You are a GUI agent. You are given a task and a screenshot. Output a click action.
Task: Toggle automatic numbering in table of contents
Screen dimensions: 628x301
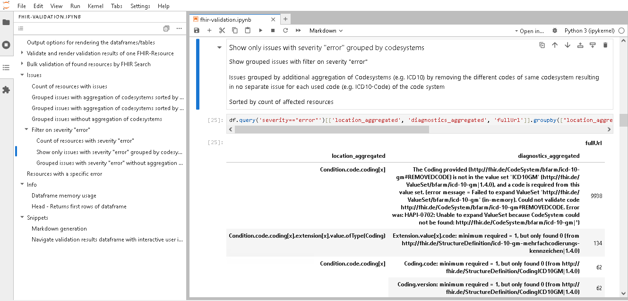21,29
